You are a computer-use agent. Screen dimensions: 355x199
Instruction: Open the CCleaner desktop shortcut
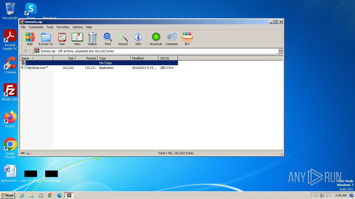(x=10, y=65)
